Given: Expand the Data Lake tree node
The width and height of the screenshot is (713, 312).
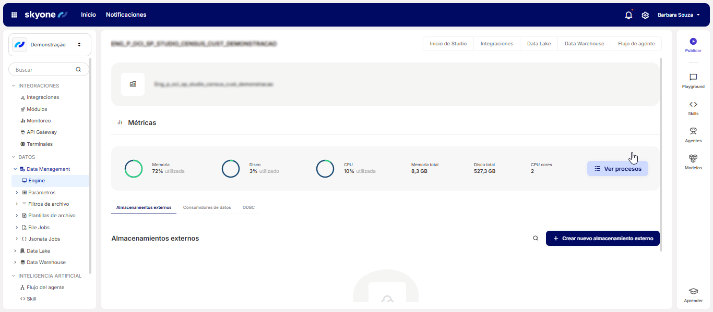Looking at the screenshot, I should point(16,251).
